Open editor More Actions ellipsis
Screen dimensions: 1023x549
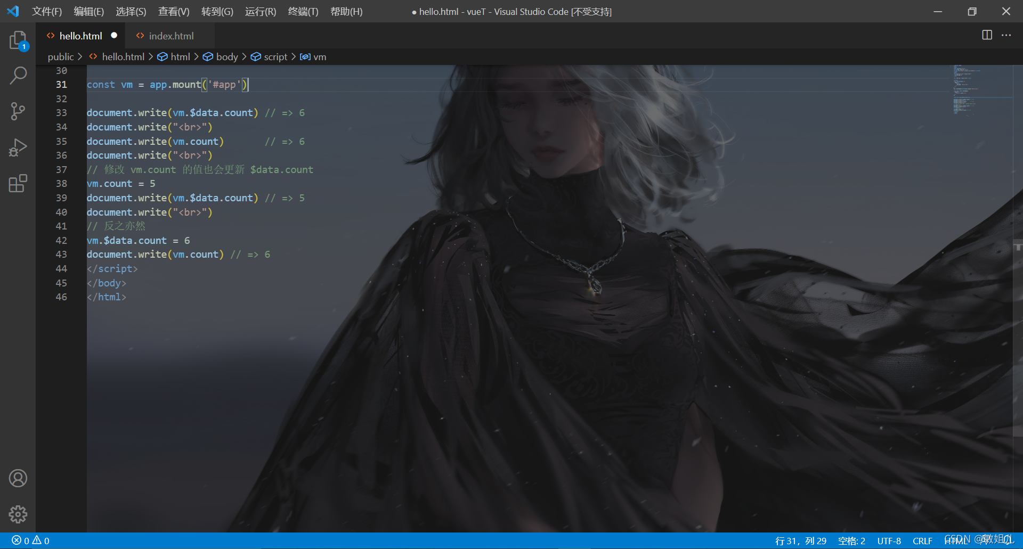click(1006, 35)
